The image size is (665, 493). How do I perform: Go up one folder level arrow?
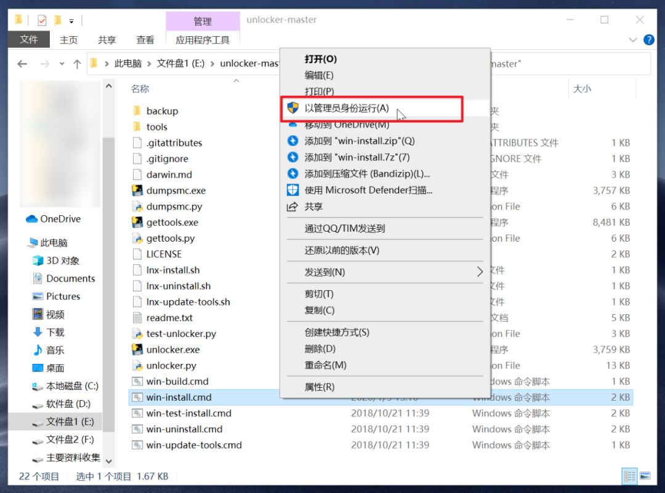point(77,64)
